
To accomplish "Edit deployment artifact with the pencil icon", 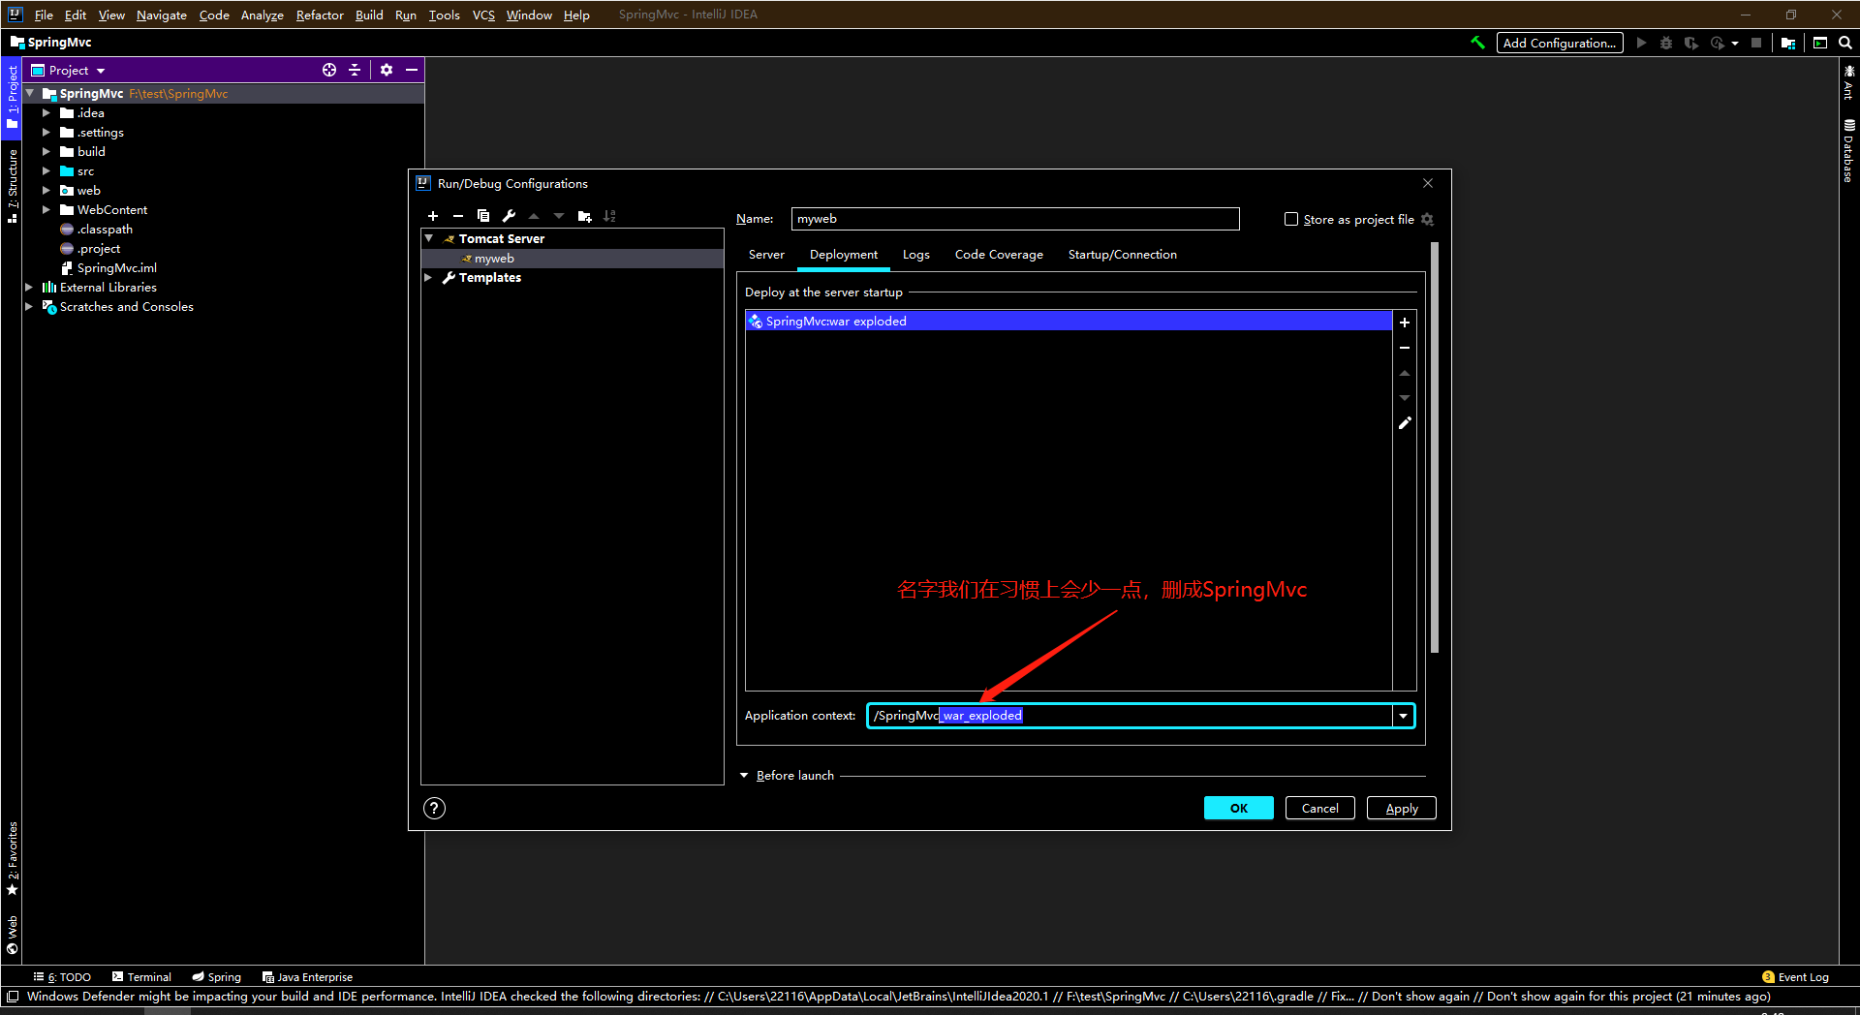I will (1405, 422).
